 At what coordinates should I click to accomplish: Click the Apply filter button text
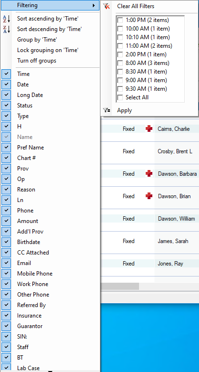124,110
